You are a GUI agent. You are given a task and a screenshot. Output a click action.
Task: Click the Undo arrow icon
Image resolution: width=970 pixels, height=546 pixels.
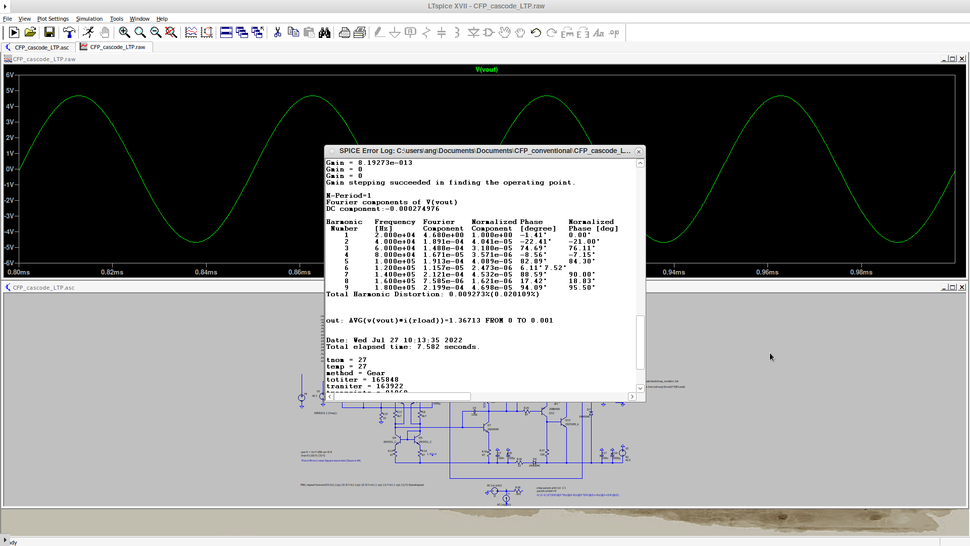coord(536,33)
